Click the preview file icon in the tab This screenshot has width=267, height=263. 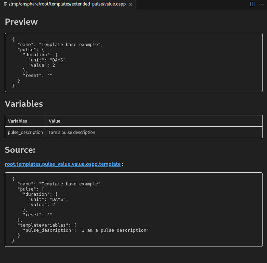(5, 4)
